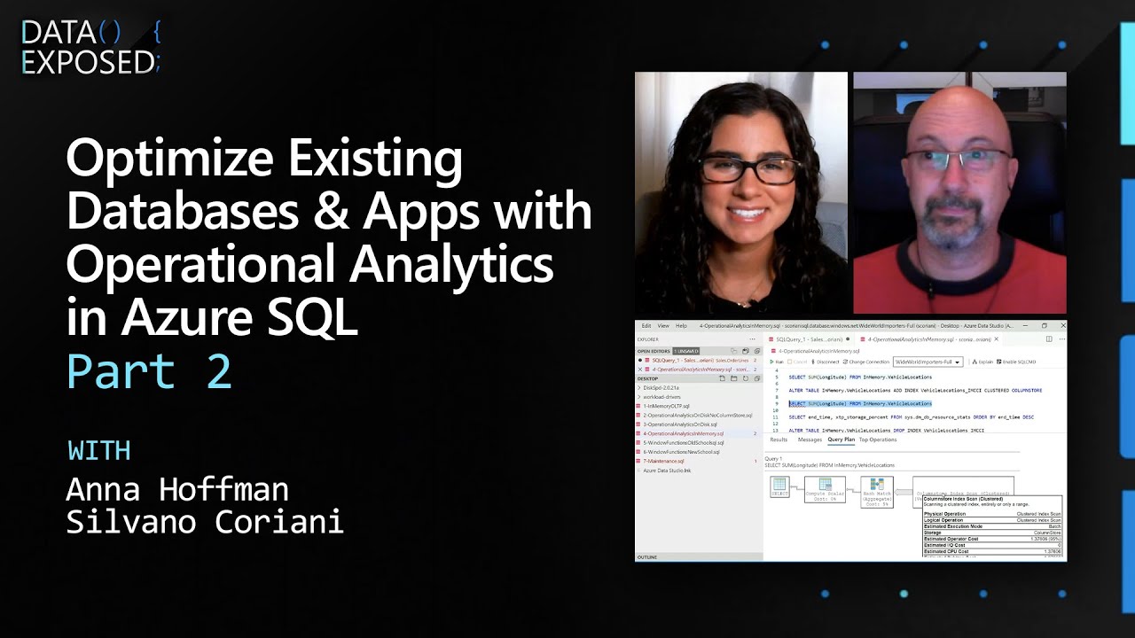Switch to Top Operations tab
Screen dimensions: 1135x638
click(878, 440)
